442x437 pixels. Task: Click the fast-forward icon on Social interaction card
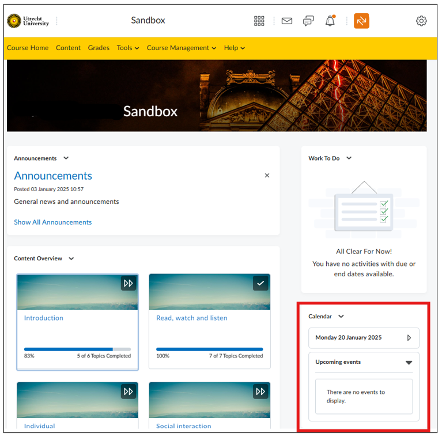[x=260, y=392]
